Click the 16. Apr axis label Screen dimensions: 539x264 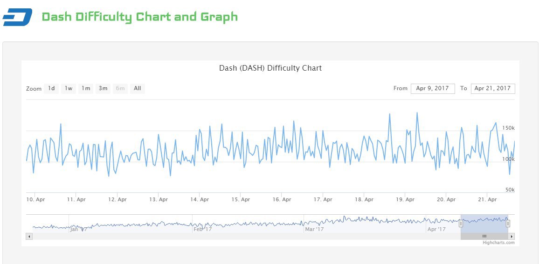[x=282, y=199]
